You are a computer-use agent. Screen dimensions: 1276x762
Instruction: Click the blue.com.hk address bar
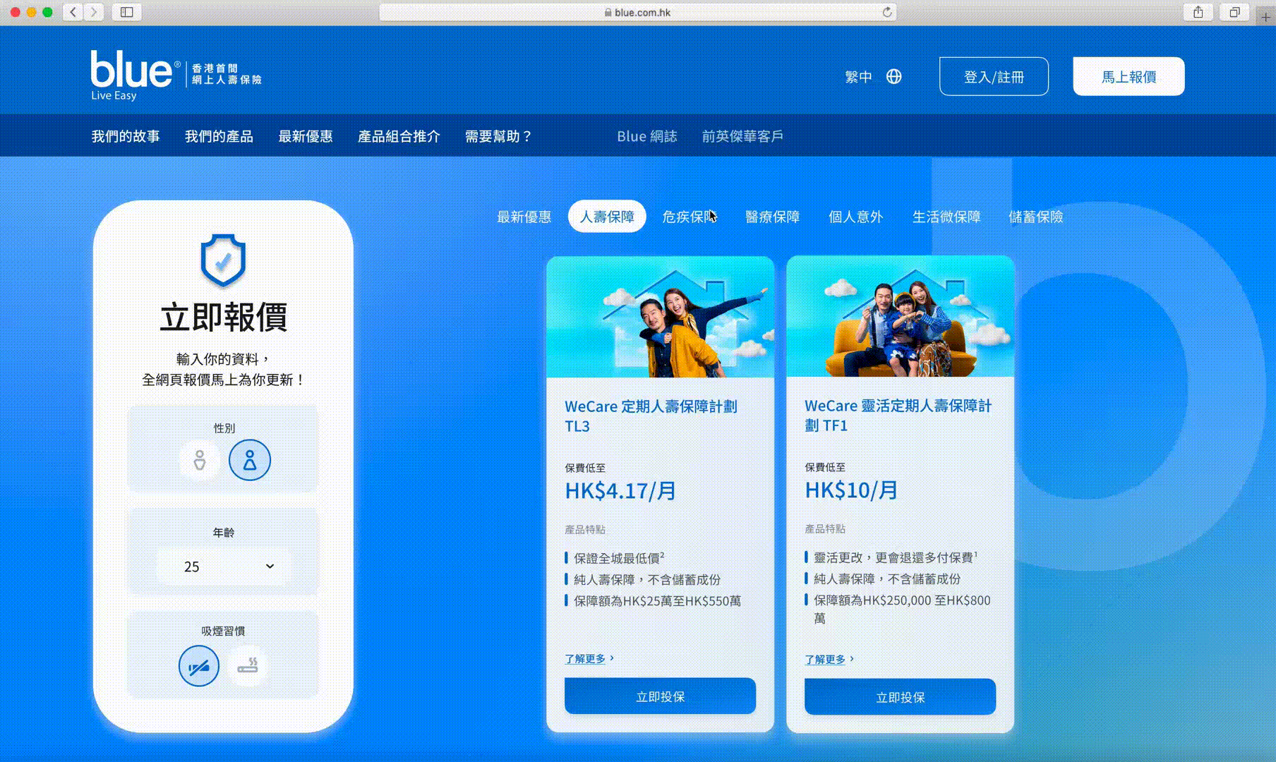(638, 12)
